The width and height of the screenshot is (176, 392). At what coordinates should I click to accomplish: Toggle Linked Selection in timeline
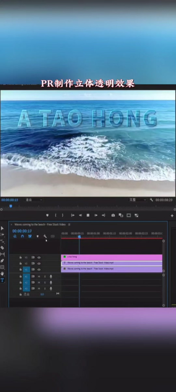coord(30,236)
